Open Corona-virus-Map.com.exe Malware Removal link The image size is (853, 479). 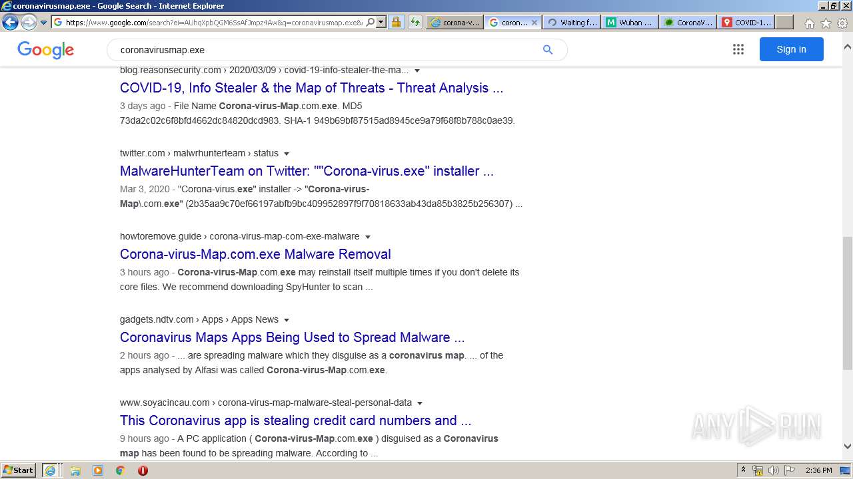coord(255,254)
